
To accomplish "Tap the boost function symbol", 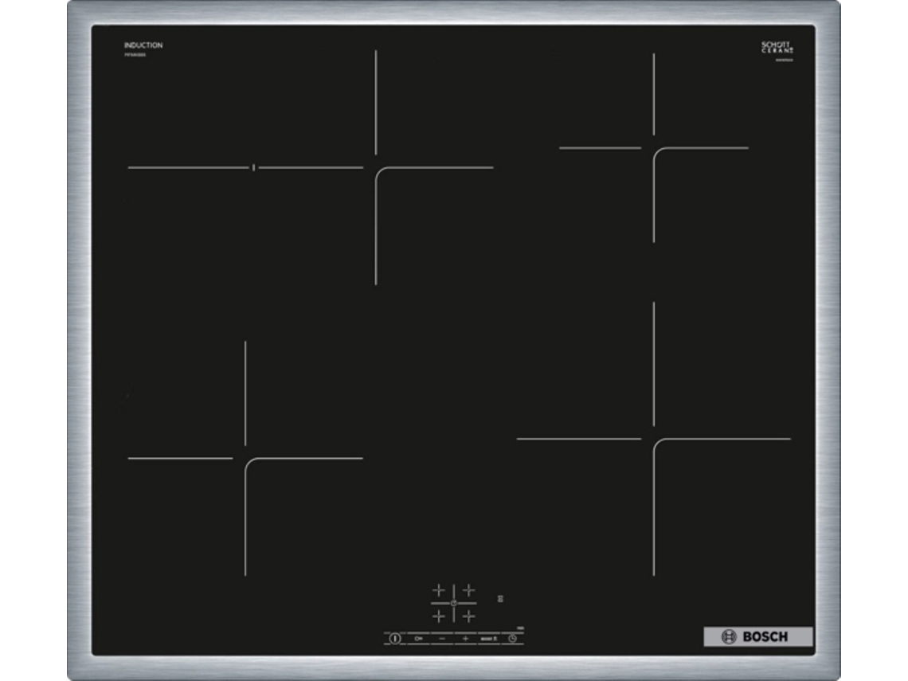I will [x=489, y=638].
